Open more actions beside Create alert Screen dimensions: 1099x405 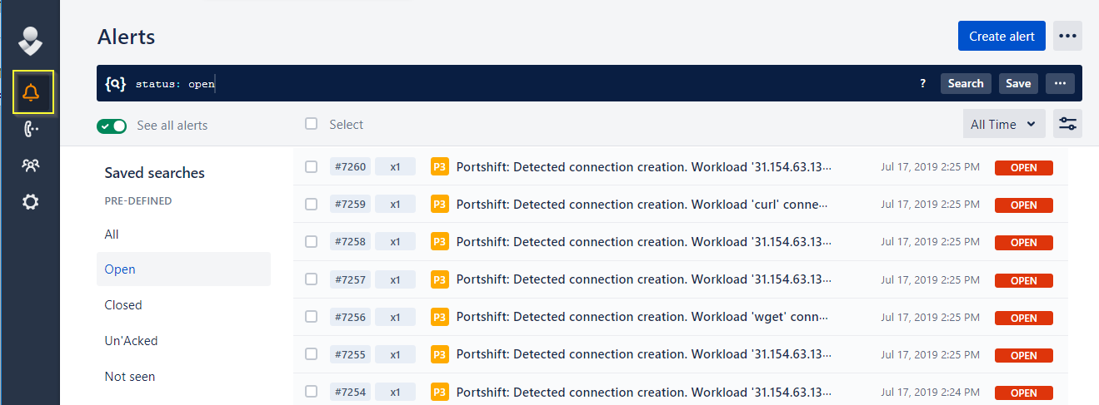tap(1068, 36)
